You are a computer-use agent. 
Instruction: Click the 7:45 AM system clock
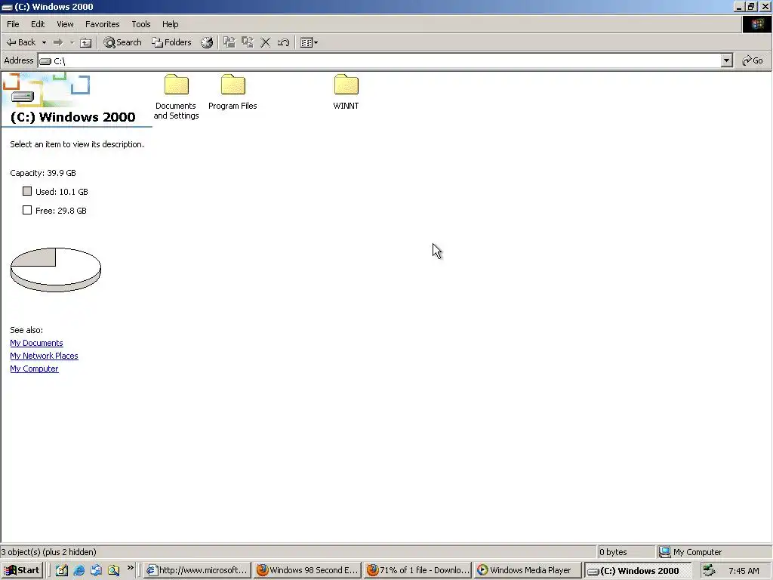(744, 571)
